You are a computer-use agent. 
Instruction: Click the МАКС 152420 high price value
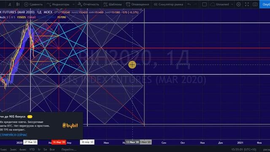pyautogui.click(x=79, y=12)
